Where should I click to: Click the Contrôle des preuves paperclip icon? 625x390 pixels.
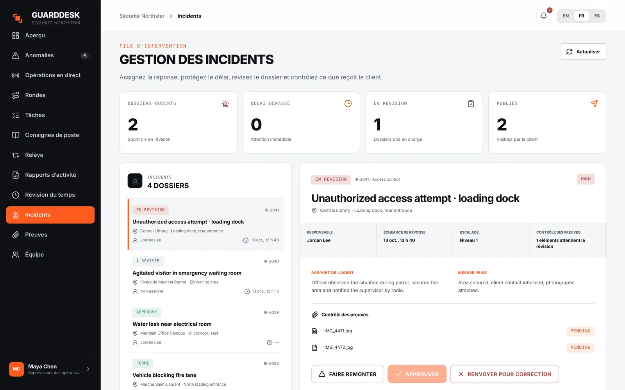tap(314, 315)
